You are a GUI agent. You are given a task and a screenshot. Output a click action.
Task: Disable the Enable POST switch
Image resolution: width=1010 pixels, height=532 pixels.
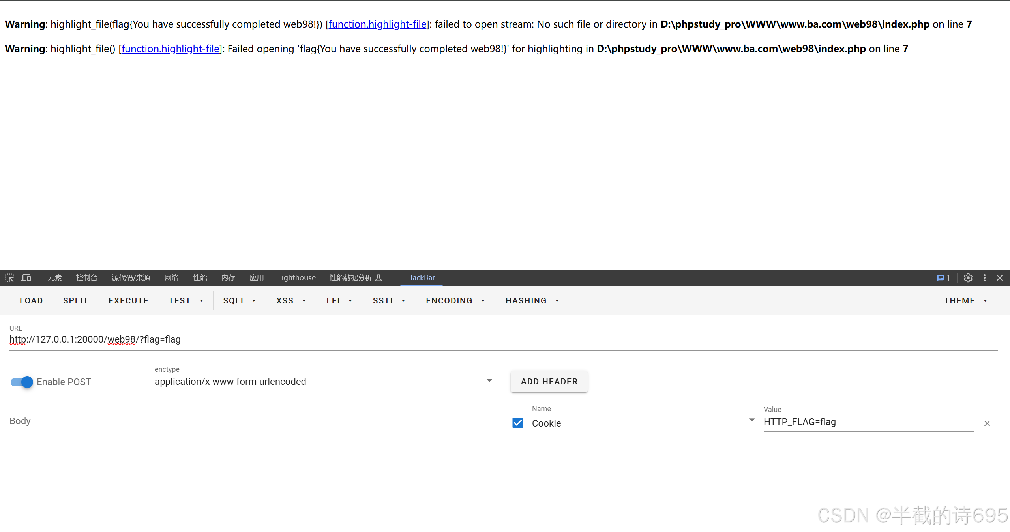(22, 382)
